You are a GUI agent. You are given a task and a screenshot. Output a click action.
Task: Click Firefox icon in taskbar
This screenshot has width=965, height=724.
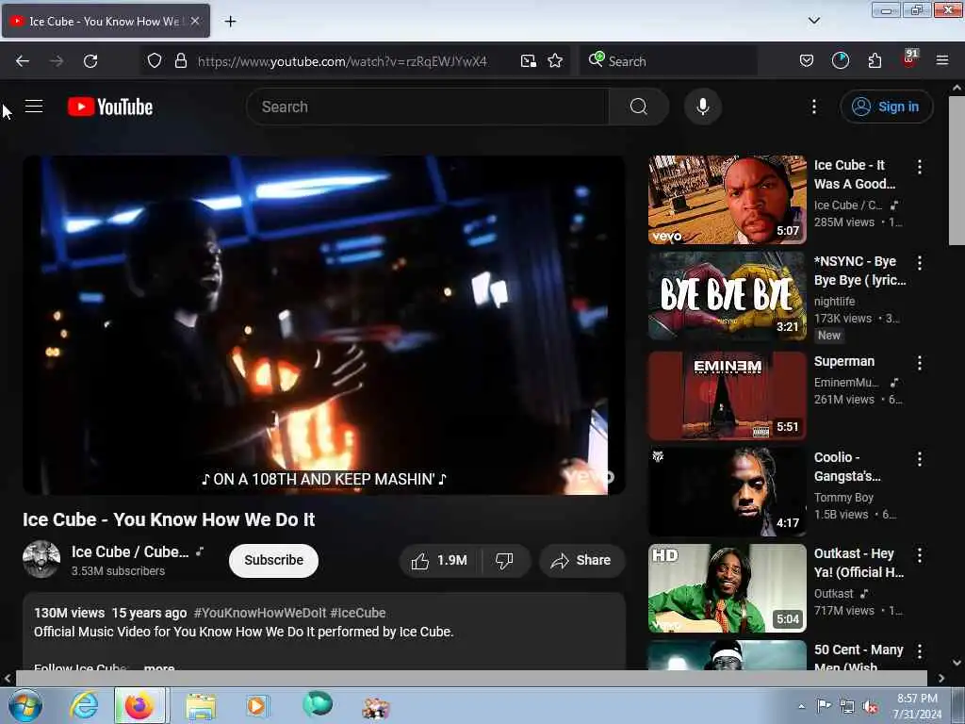click(x=139, y=705)
